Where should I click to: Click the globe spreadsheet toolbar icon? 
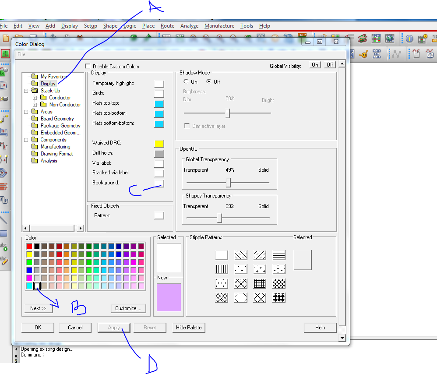coord(390,39)
